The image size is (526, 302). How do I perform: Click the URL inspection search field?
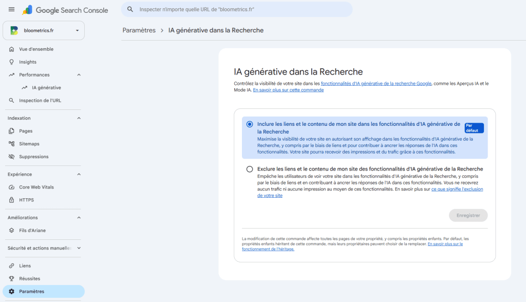click(237, 9)
